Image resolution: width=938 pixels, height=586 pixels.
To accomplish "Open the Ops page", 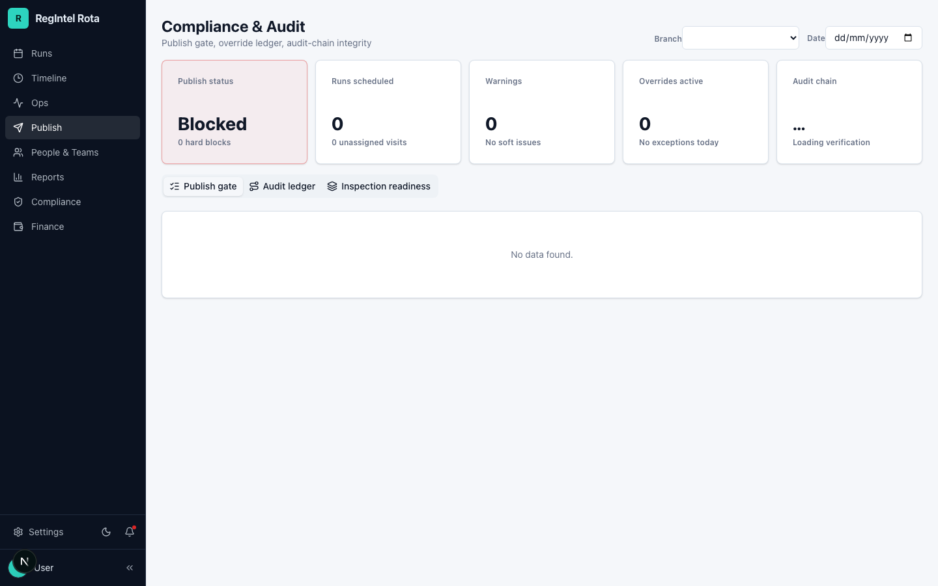I will [x=72, y=103].
